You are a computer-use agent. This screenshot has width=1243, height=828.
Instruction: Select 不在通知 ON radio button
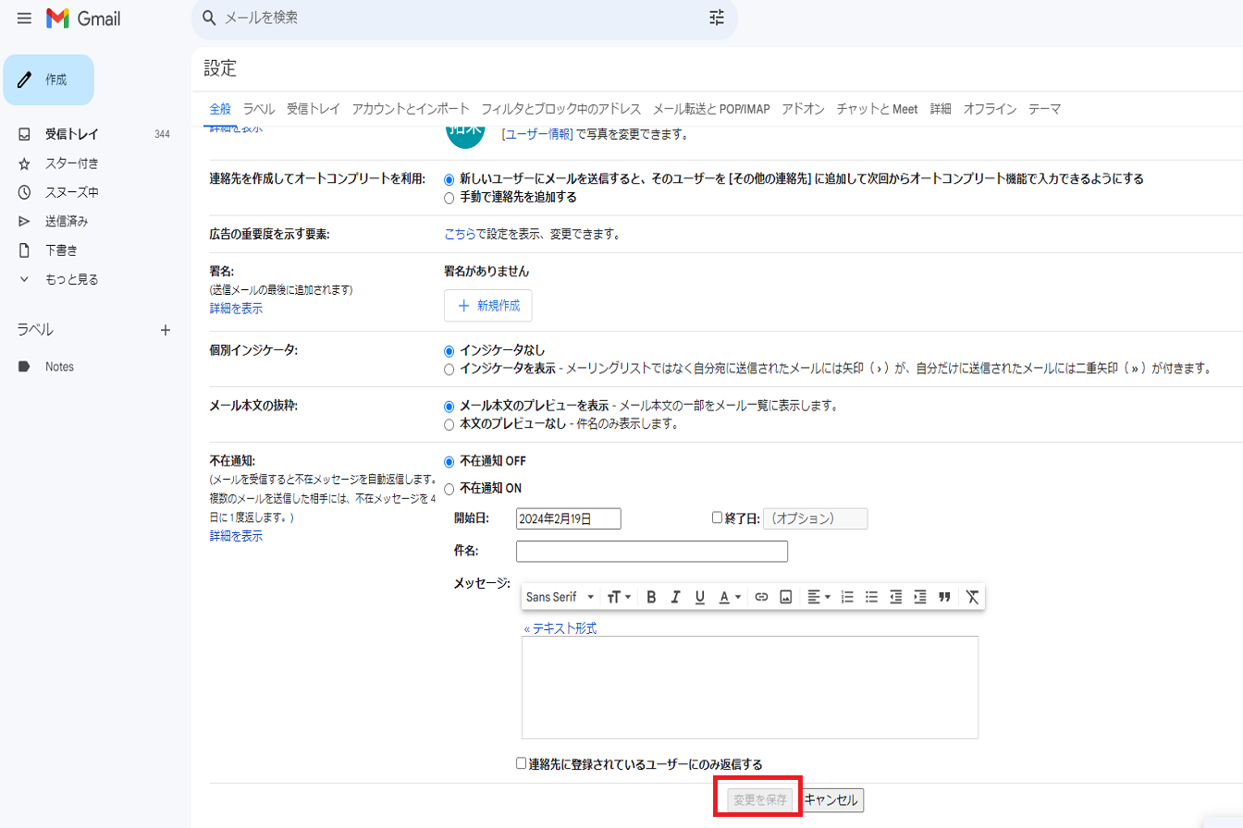pyautogui.click(x=449, y=489)
